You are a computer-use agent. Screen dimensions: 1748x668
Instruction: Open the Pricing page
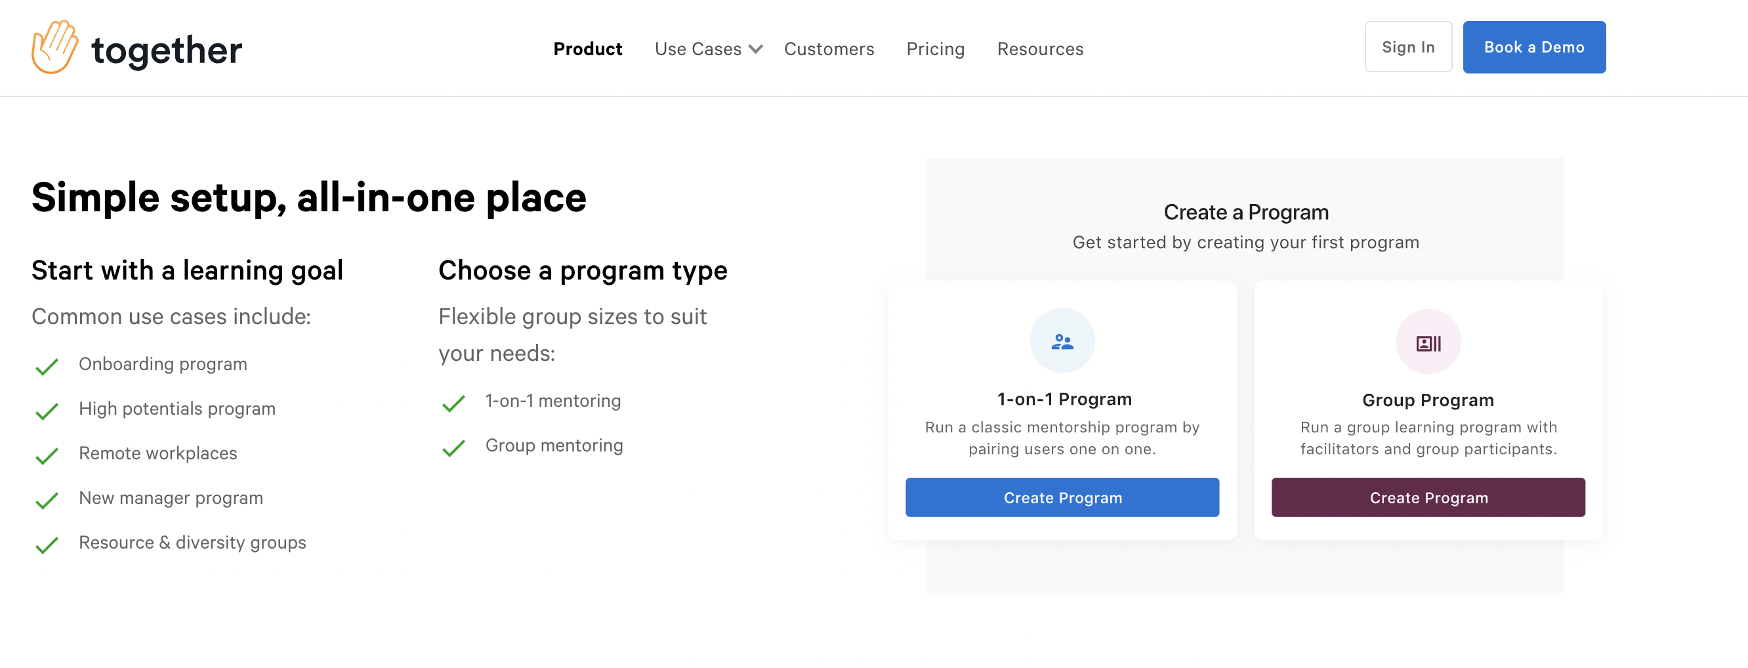tap(935, 49)
